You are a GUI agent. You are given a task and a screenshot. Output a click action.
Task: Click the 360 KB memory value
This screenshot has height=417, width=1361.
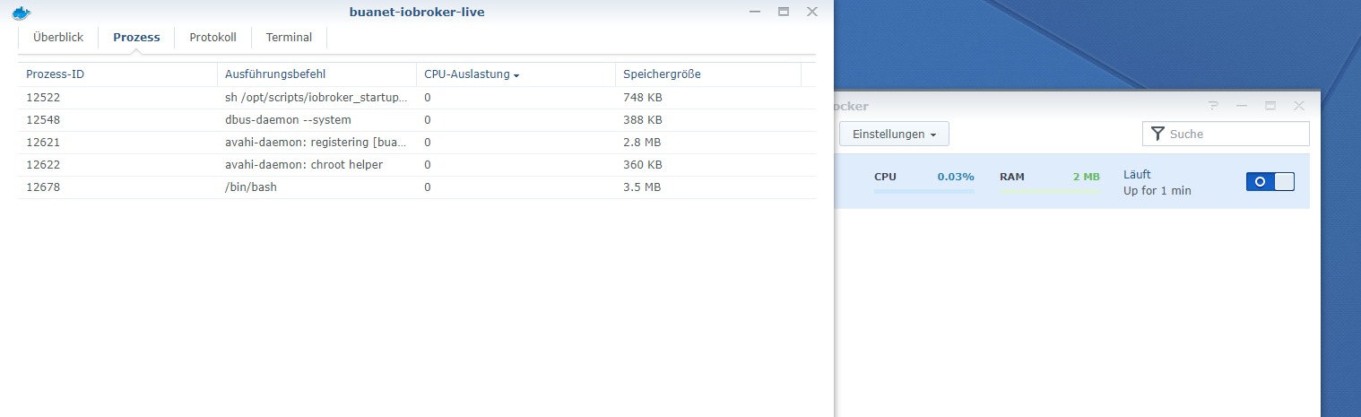coord(643,164)
